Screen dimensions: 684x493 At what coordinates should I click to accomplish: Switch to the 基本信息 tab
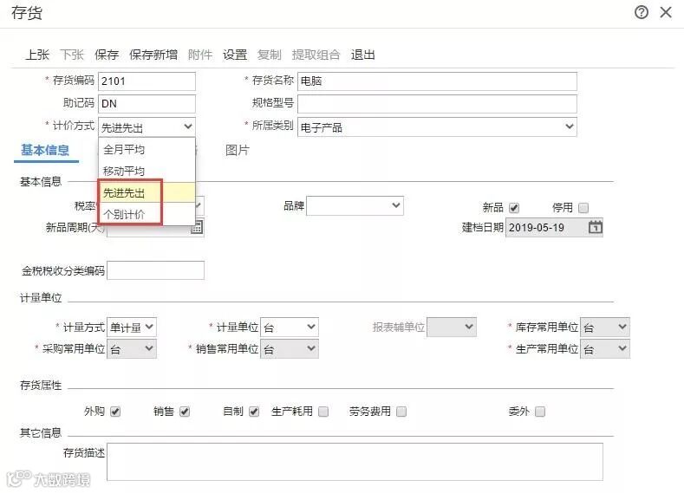(x=45, y=150)
